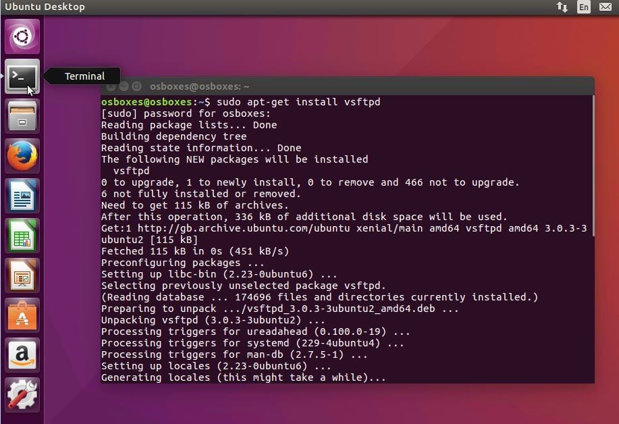The image size is (619, 424).
Task: Launch the Amazon shortcut in the launcher
Action: (21, 355)
